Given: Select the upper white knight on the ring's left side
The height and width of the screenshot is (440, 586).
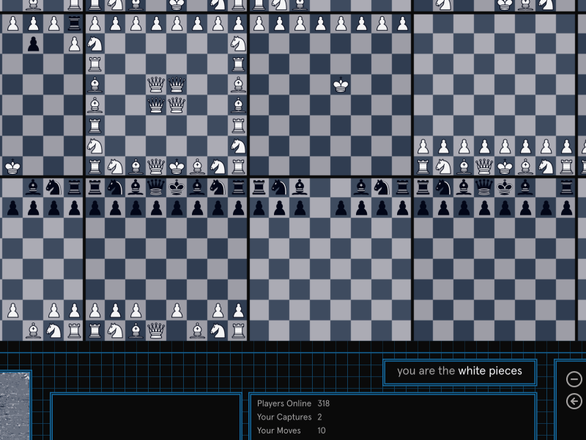Looking at the screenshot, I should tap(94, 44).
